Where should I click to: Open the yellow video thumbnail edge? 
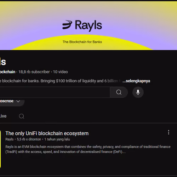[0, 149]
